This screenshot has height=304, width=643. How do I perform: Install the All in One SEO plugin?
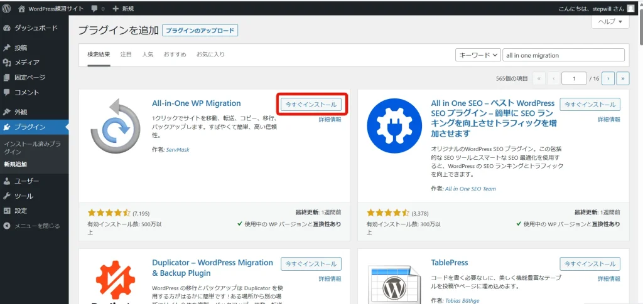pyautogui.click(x=590, y=105)
